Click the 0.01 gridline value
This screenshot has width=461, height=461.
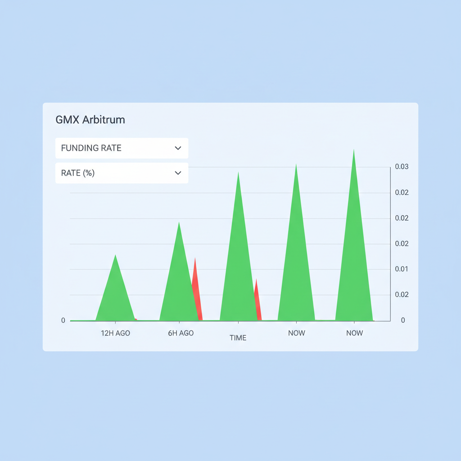point(400,269)
